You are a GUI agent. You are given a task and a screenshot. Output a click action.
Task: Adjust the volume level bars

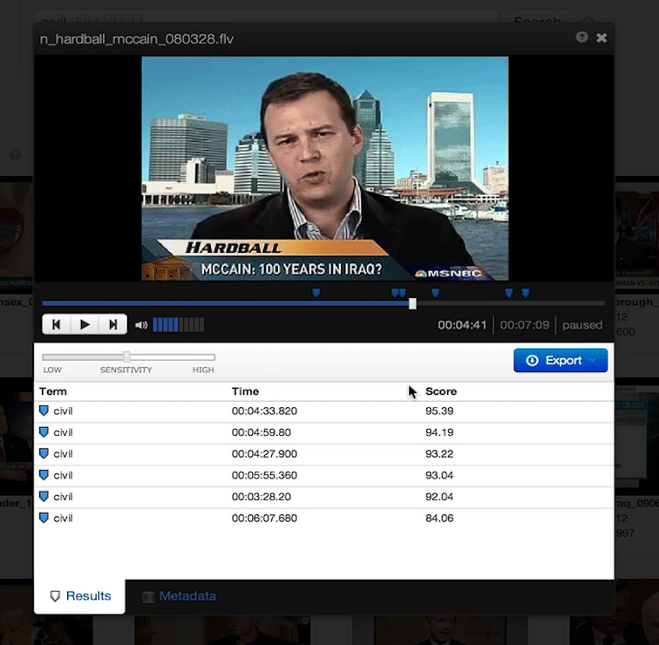[178, 325]
